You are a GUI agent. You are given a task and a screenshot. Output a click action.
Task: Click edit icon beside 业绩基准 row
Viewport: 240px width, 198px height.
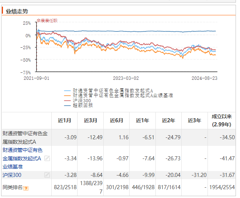[x=47, y=158]
